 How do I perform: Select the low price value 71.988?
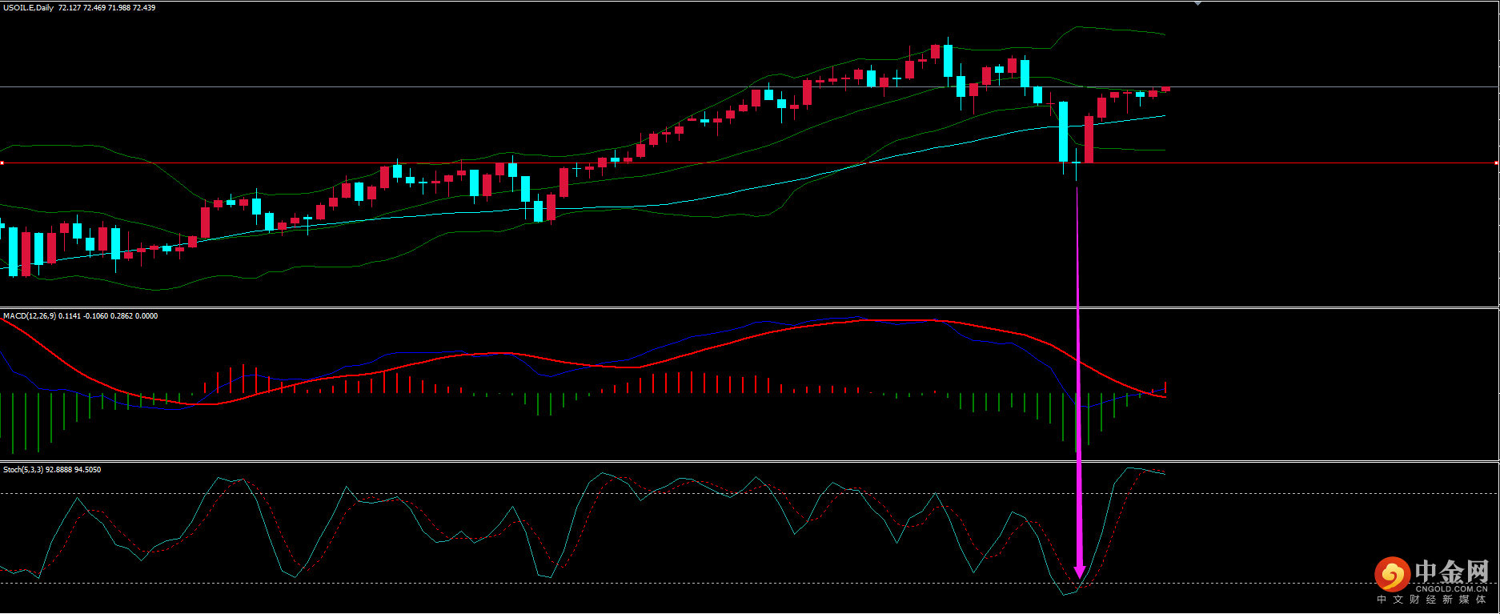tap(119, 8)
